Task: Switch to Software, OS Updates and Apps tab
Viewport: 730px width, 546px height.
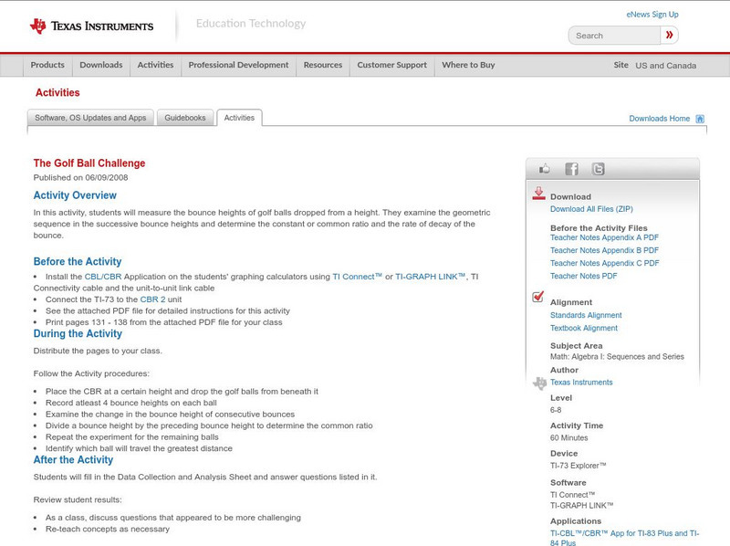Action: 90,118
